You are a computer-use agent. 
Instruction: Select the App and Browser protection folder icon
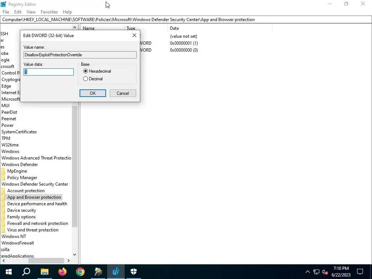click(x=3, y=197)
